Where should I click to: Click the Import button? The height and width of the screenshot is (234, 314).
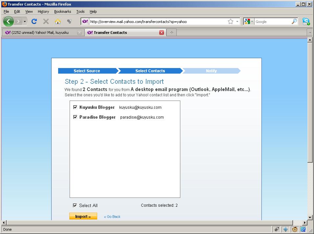point(83,216)
